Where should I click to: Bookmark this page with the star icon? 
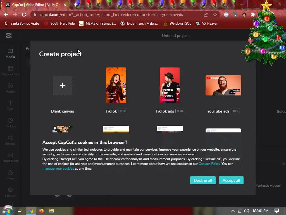click(x=215, y=15)
